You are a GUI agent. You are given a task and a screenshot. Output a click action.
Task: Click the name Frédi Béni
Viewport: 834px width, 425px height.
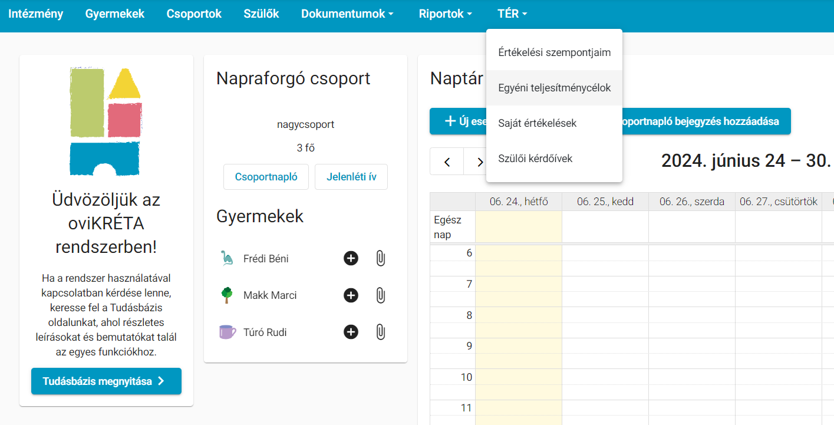pos(266,258)
